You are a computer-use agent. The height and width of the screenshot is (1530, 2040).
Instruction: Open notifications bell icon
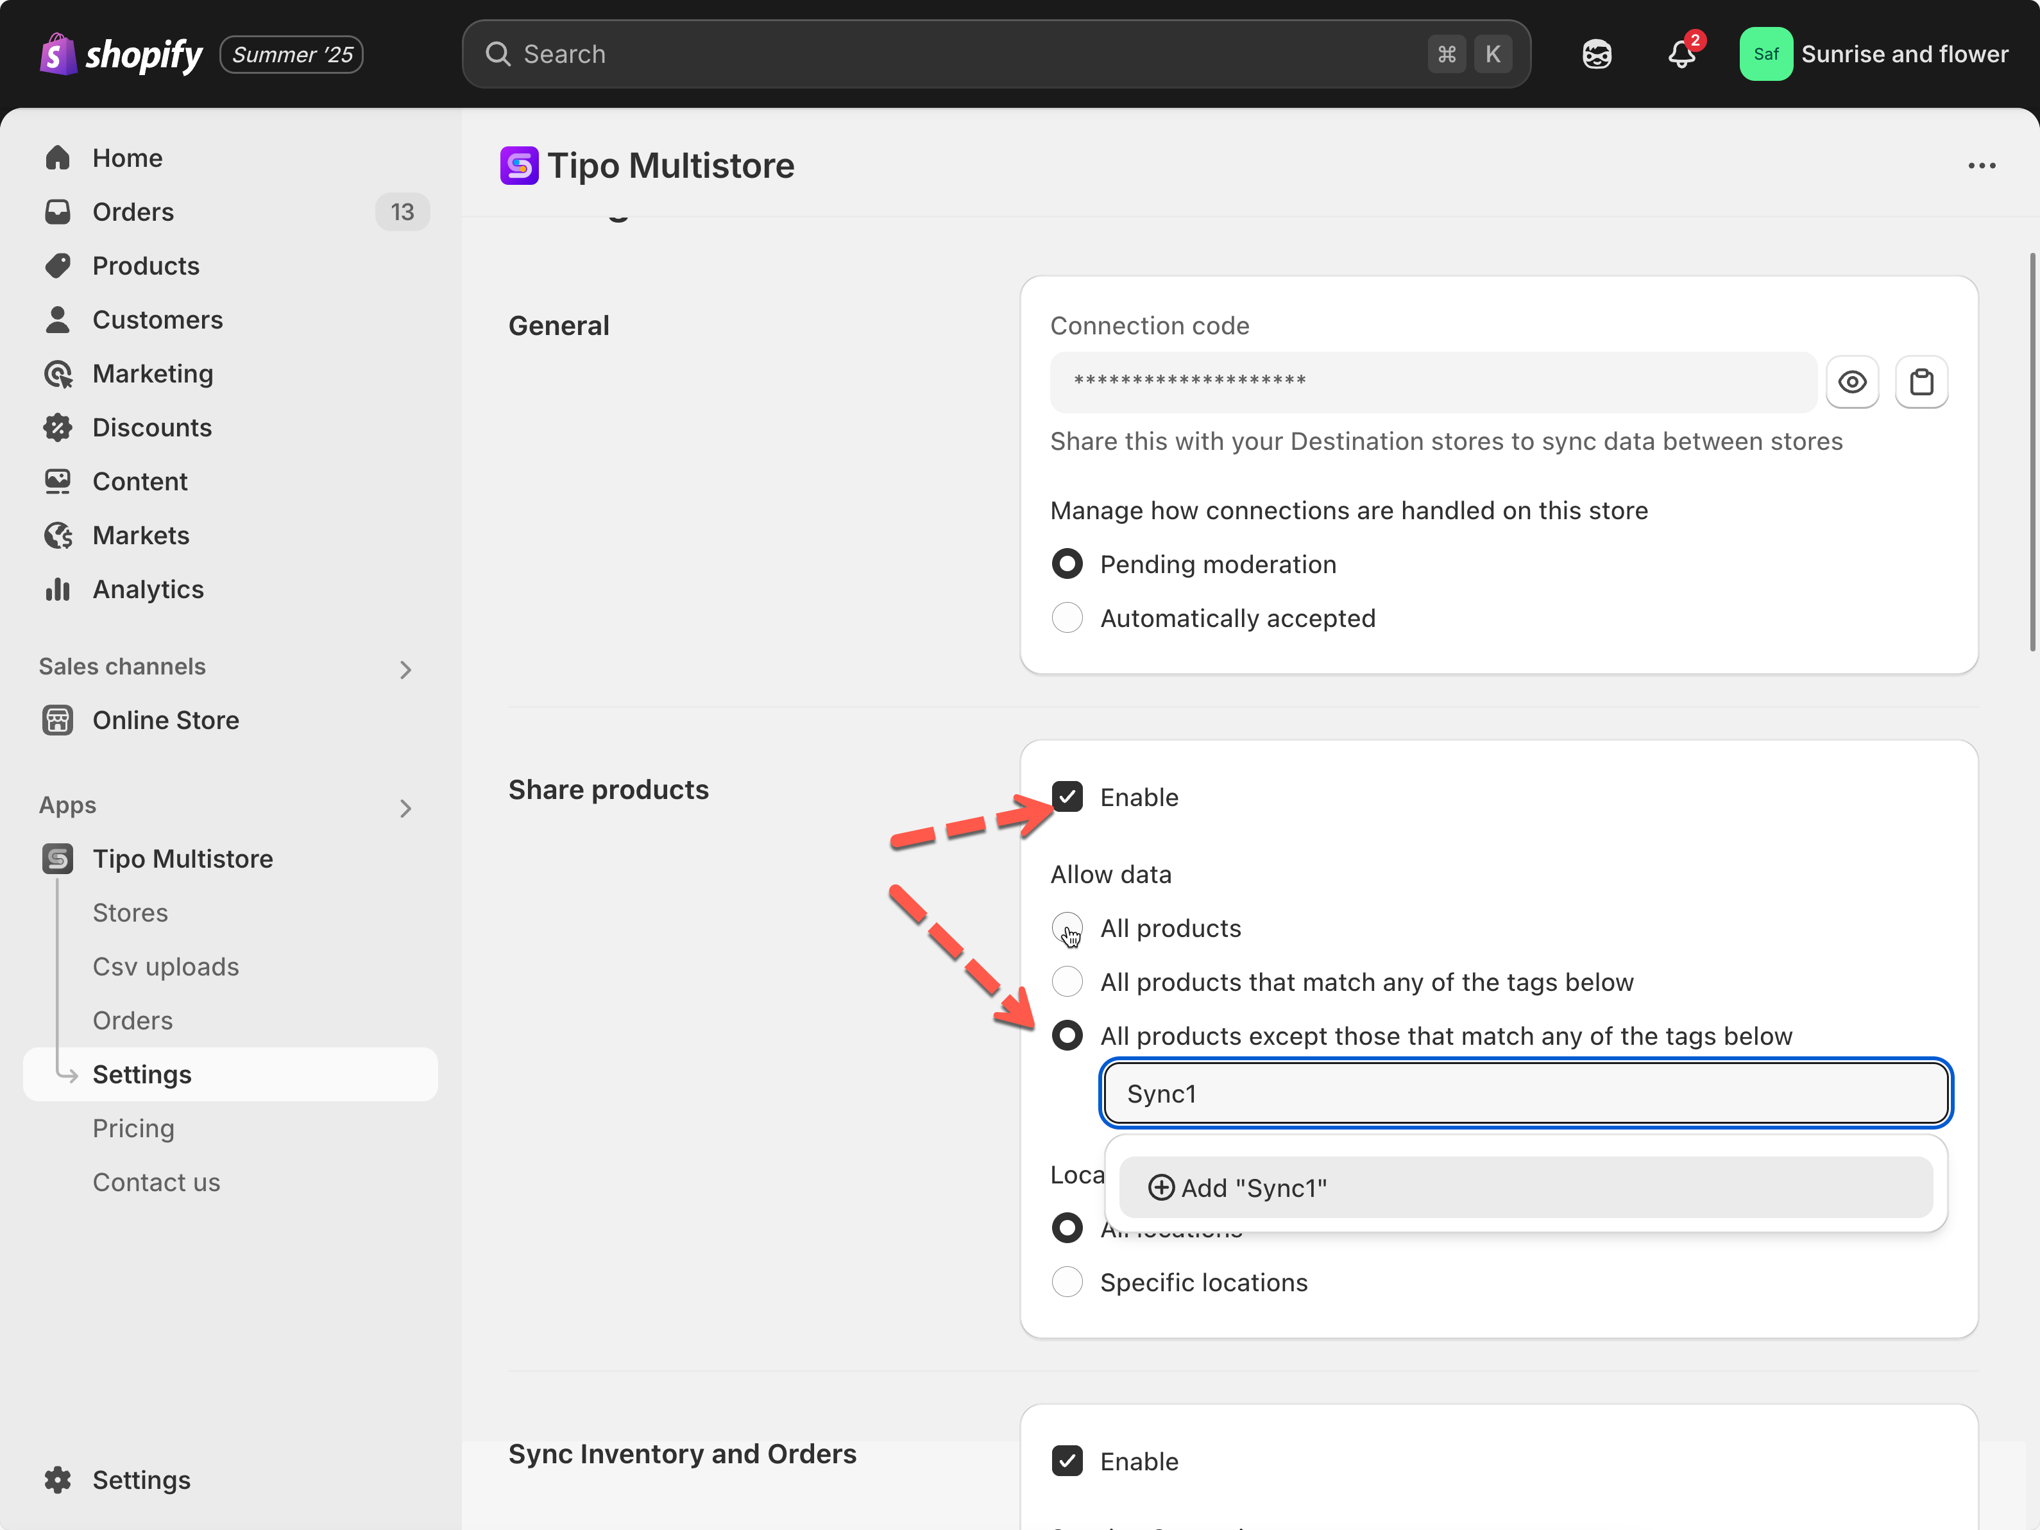pyautogui.click(x=1681, y=55)
